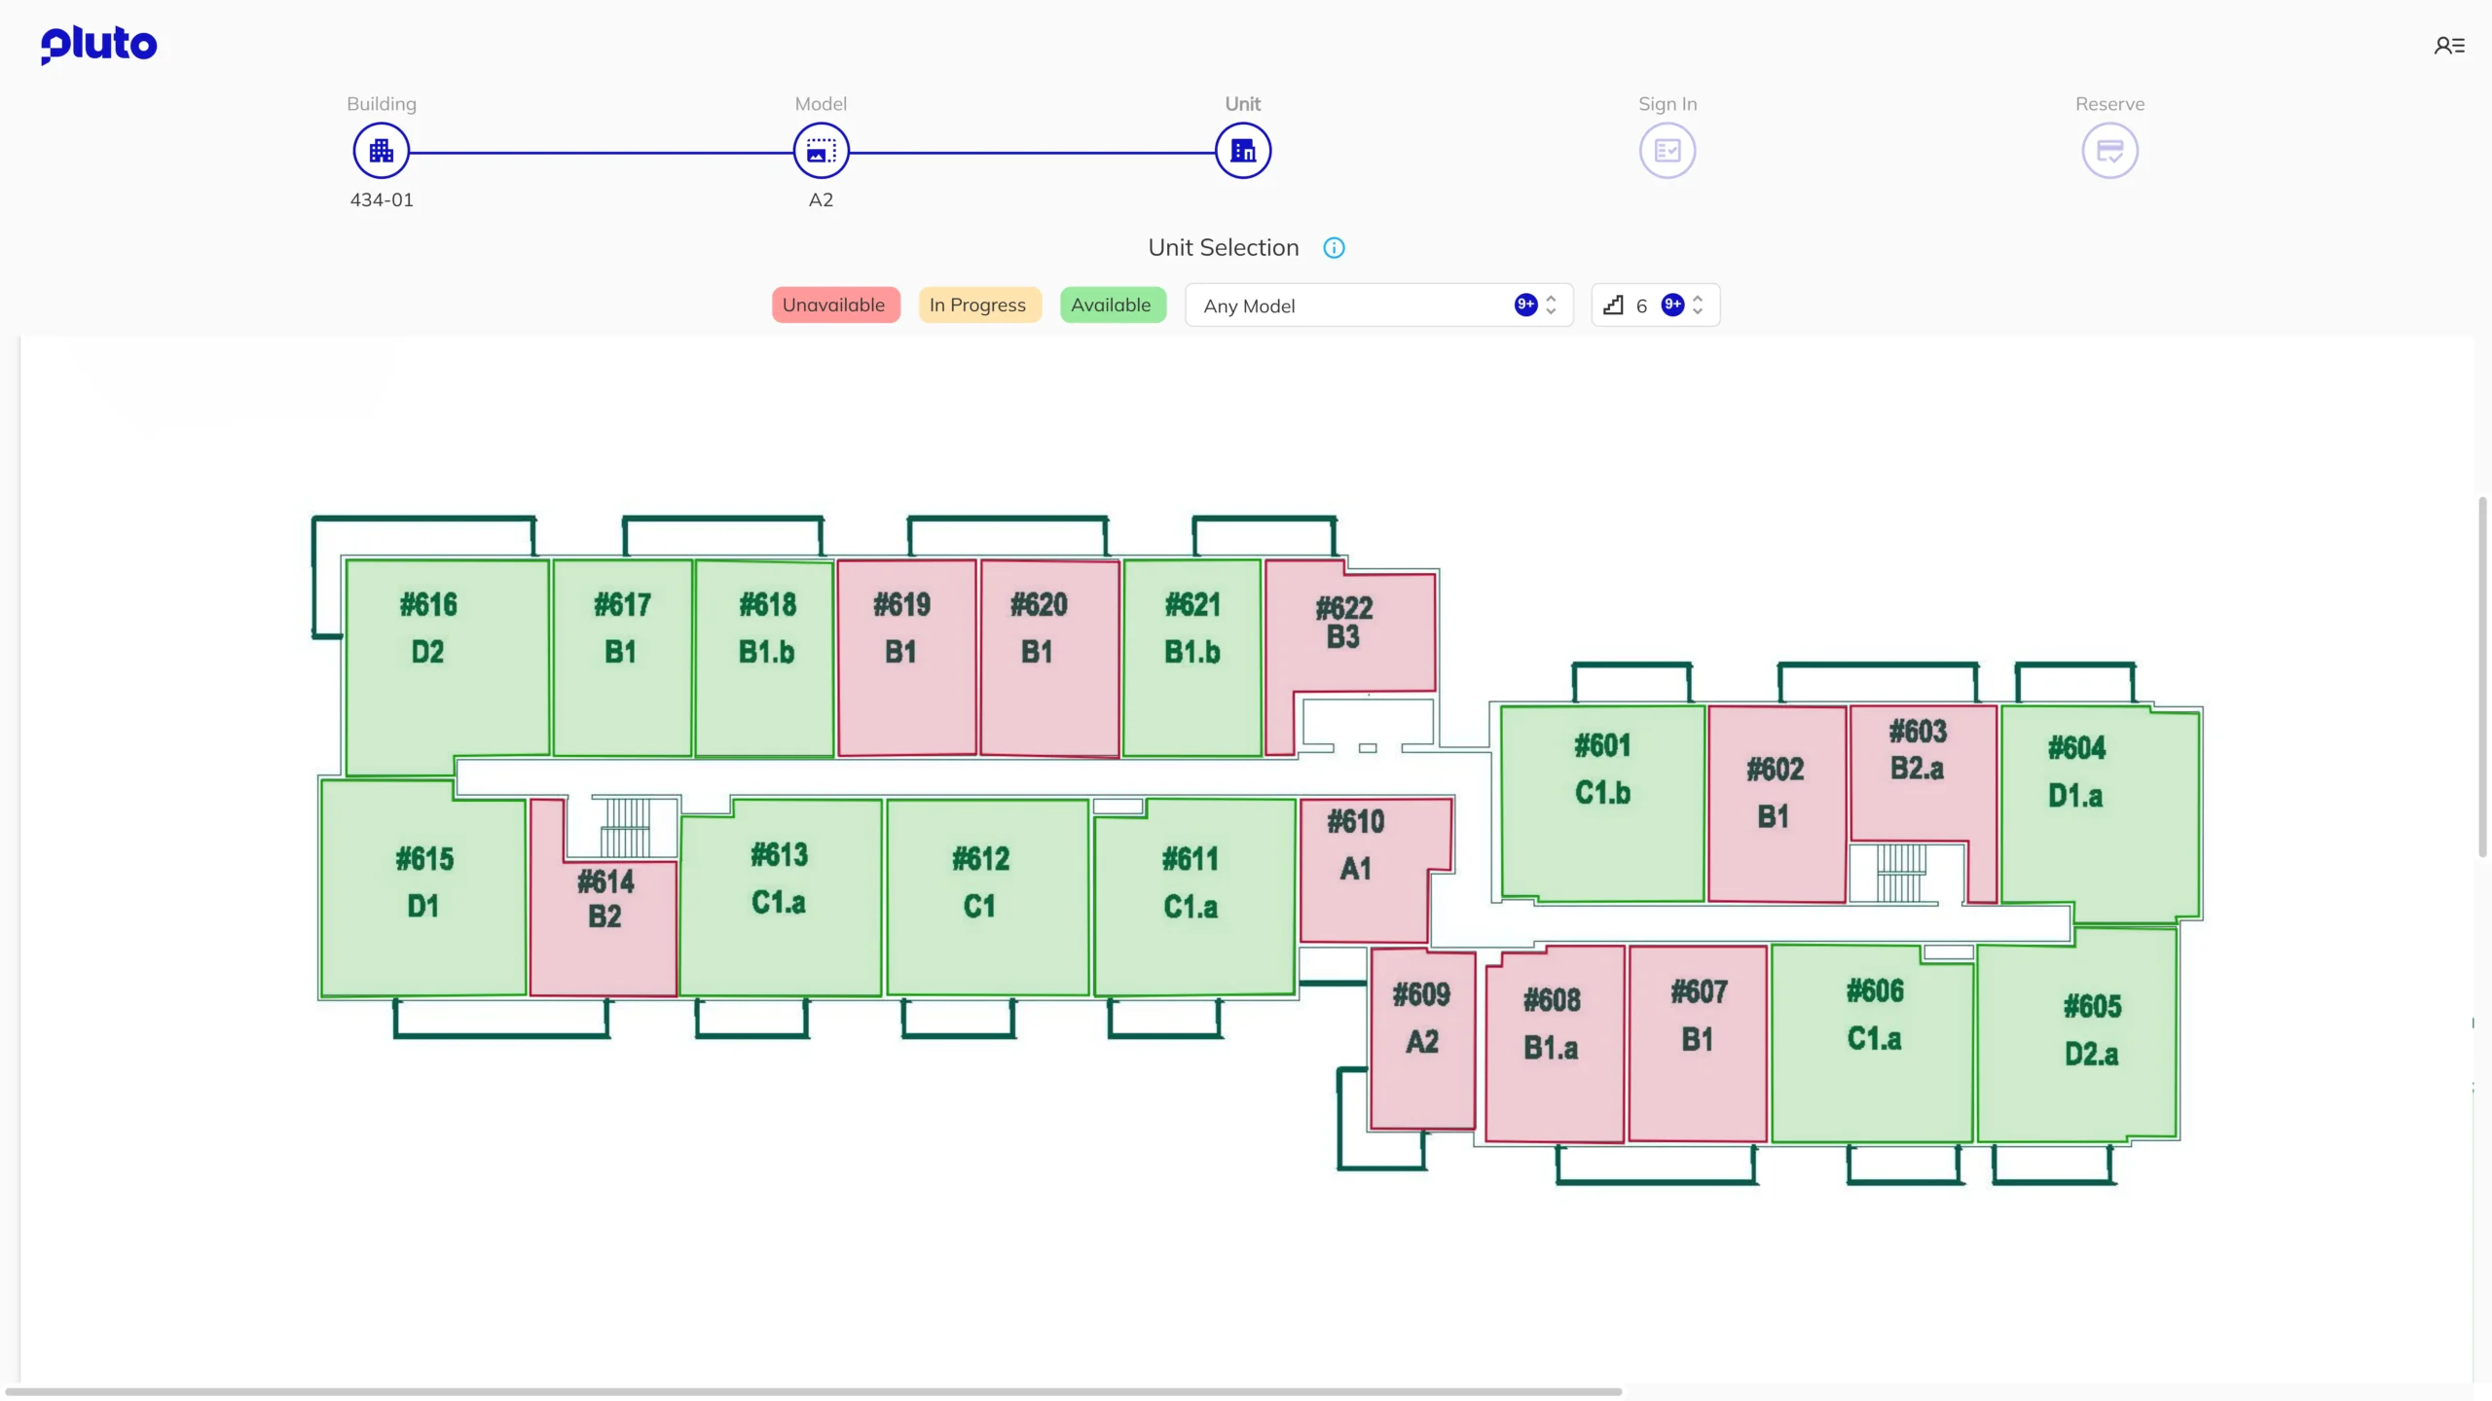Open the user account icon top right
The image size is (2492, 1401).
tap(2449, 45)
